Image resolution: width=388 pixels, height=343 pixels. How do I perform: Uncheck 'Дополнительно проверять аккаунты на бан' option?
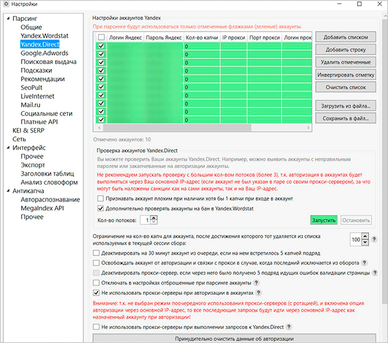tap(101, 207)
